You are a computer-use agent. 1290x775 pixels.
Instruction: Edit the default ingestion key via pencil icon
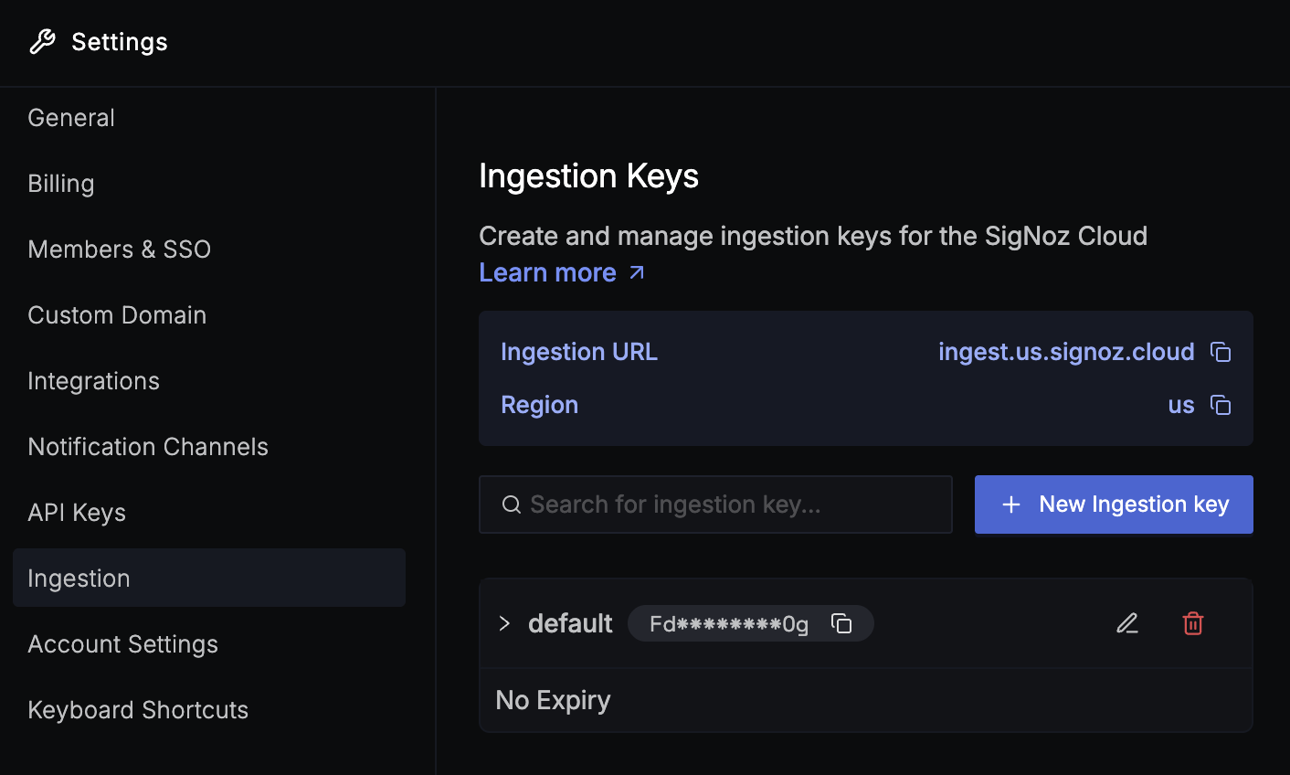(x=1127, y=622)
